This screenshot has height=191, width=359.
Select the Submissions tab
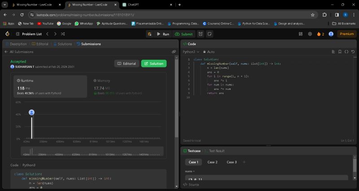click(x=88, y=44)
